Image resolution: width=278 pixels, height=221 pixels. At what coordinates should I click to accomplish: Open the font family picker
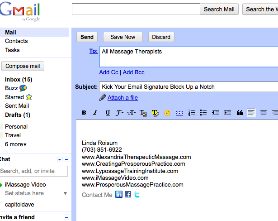tap(119, 113)
